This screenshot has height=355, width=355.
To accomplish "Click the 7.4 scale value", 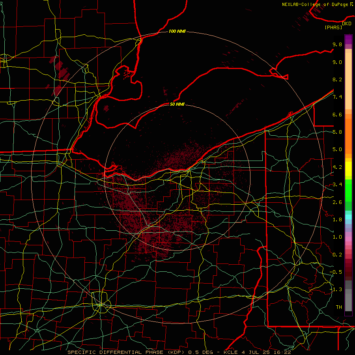I will pyautogui.click(x=337, y=97).
